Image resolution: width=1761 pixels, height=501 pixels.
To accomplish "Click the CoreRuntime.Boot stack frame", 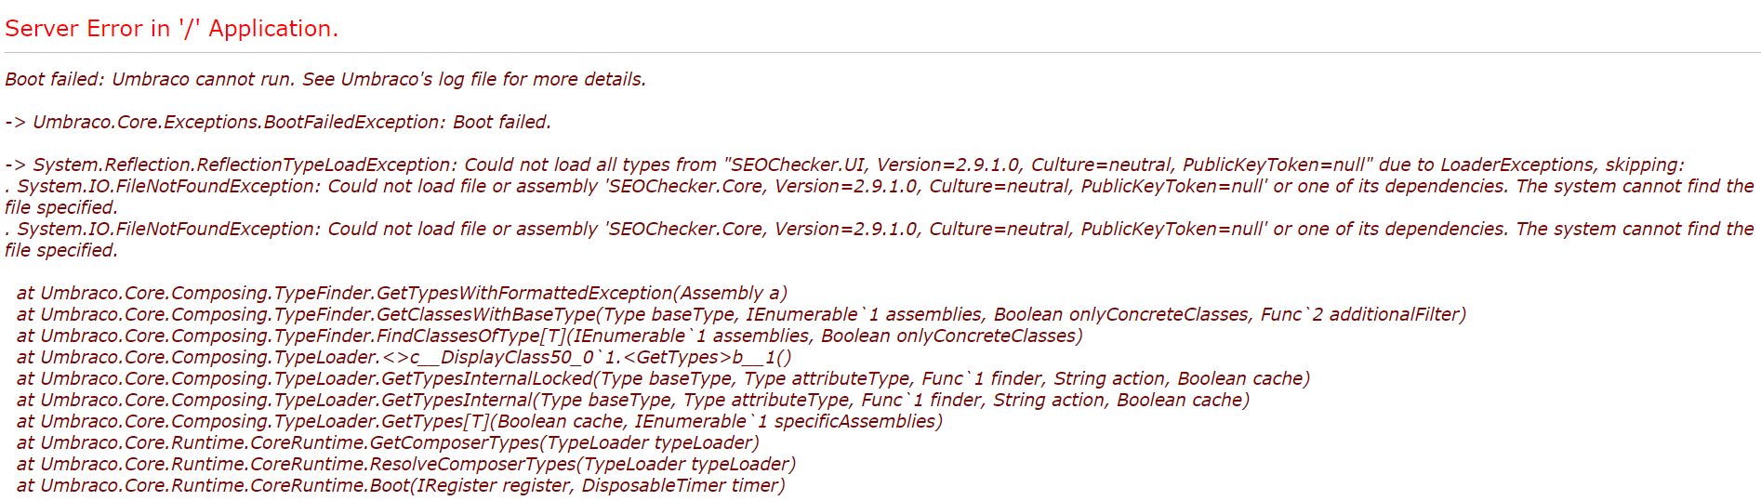I will point(401,485).
